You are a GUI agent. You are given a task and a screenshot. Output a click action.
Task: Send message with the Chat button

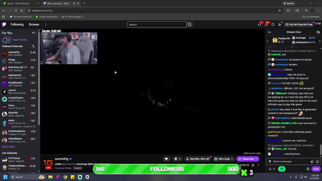click(316, 169)
